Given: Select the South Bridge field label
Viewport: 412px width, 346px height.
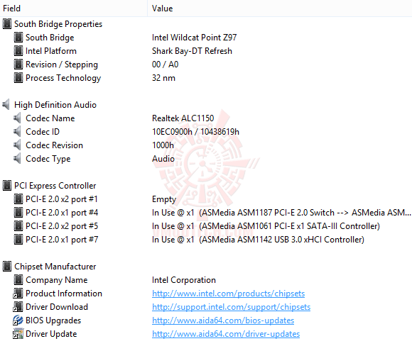Looking at the screenshot, I should pyautogui.click(x=50, y=38).
